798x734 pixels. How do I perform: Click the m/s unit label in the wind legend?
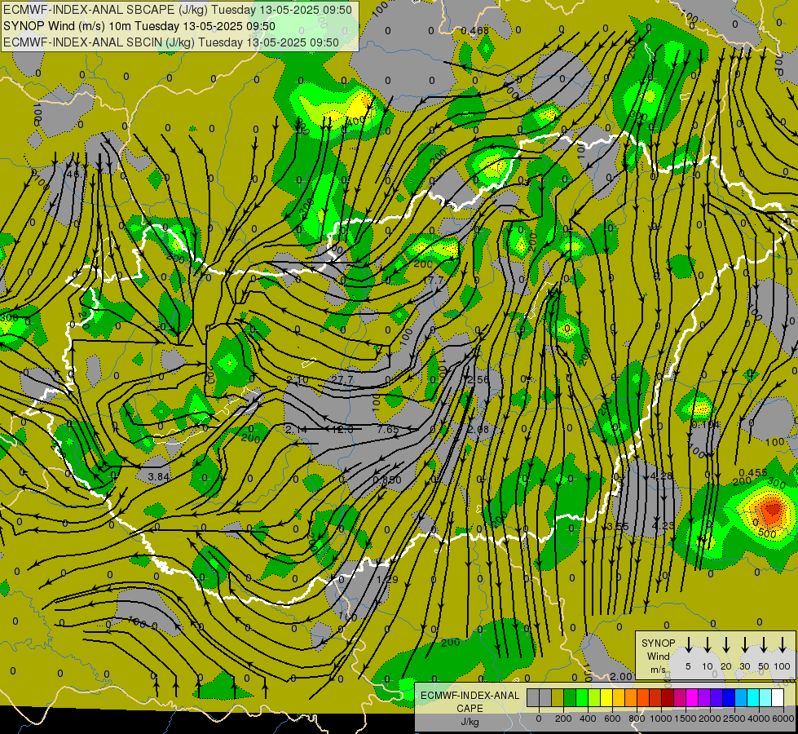(x=658, y=670)
